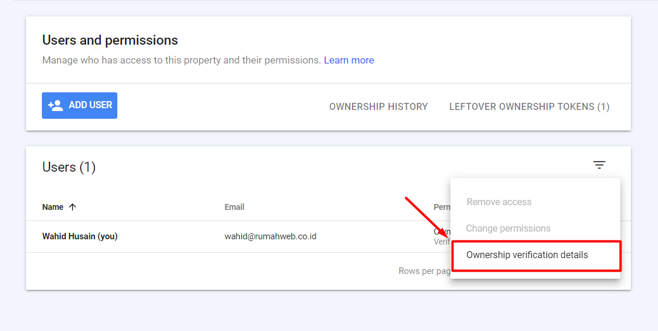Click the Email column header
Screen dimensions: 658x331
[234, 207]
